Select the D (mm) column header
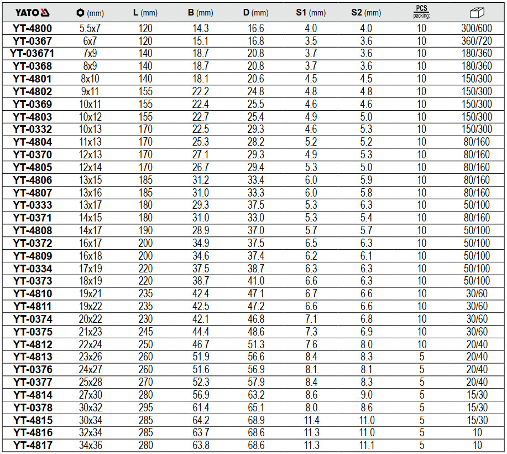507x454 pixels. point(255,13)
